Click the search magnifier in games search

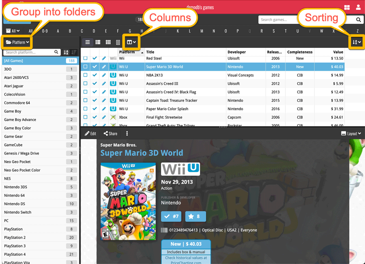pos(358,20)
